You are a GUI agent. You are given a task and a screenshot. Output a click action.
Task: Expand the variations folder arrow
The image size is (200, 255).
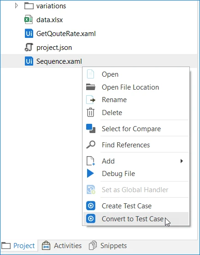click(16, 6)
